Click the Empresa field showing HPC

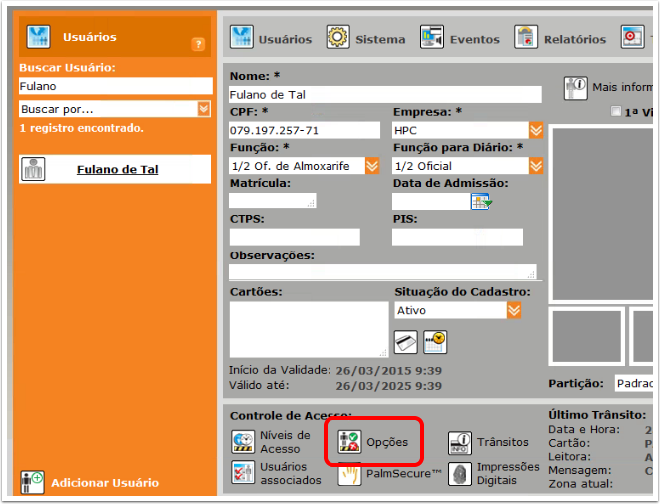click(460, 130)
